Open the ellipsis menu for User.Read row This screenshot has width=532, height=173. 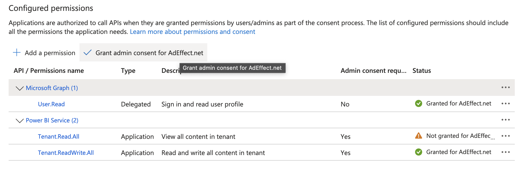pyautogui.click(x=505, y=104)
